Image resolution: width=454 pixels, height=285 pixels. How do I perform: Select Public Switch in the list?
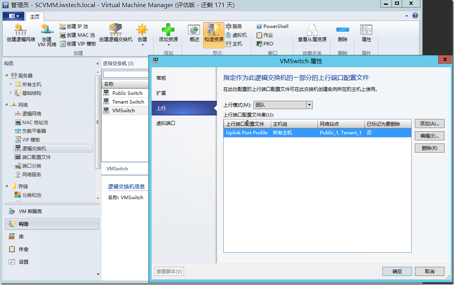125,93
